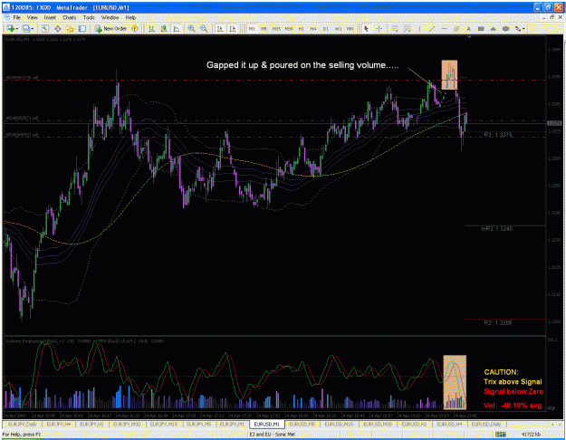
Task: Select the MN timeframe button
Action: 350,28
